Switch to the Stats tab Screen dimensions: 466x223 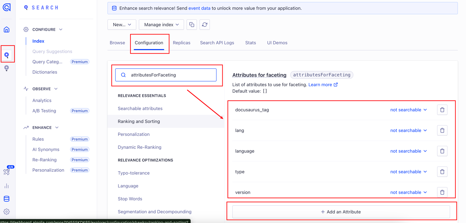[x=250, y=43]
